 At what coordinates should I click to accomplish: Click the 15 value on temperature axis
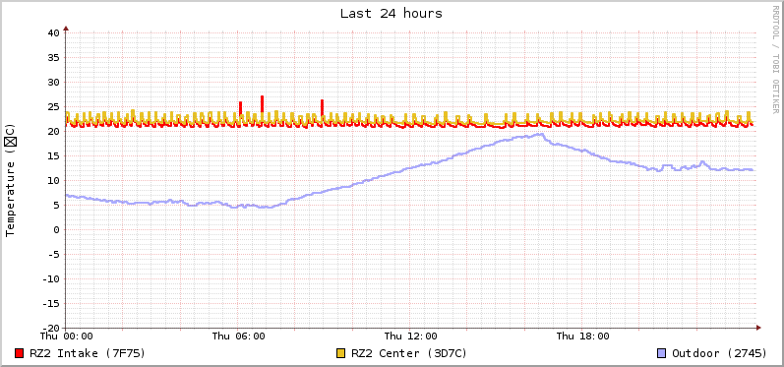click(x=53, y=156)
